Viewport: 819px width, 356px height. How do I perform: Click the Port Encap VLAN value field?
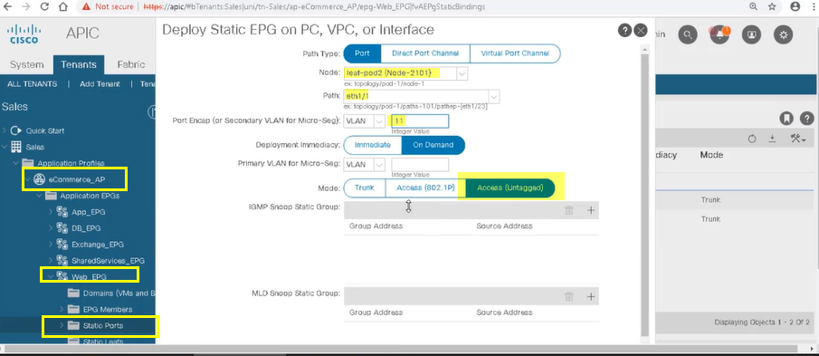(420, 121)
